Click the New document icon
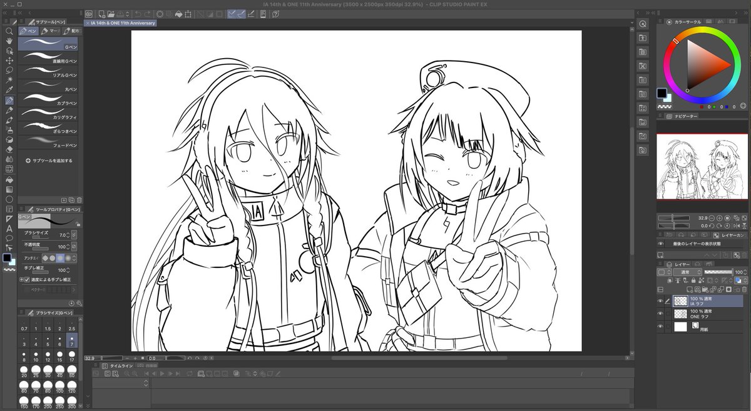Viewport: 751px width, 411px height. coord(102,14)
